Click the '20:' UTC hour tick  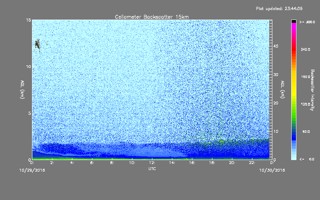pos(232,163)
